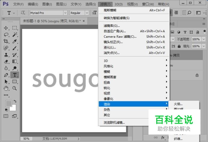Viewport: 208px width, 142px height.
Task: Open the Layers panel menu icon
Action: tap(204, 24)
